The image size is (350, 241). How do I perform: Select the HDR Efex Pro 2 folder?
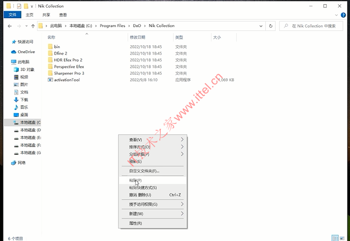click(x=68, y=60)
